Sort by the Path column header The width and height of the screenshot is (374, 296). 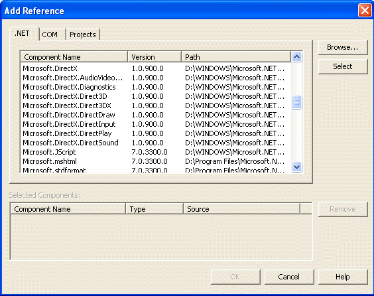pos(236,57)
